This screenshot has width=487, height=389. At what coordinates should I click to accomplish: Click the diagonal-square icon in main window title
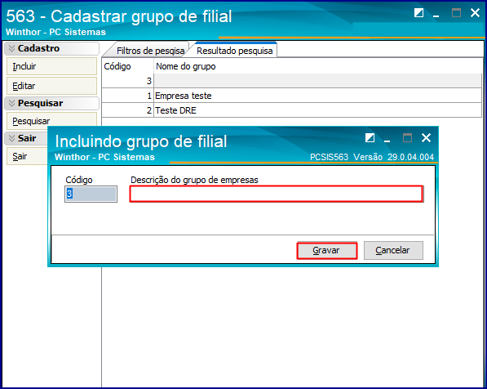pyautogui.click(x=418, y=13)
